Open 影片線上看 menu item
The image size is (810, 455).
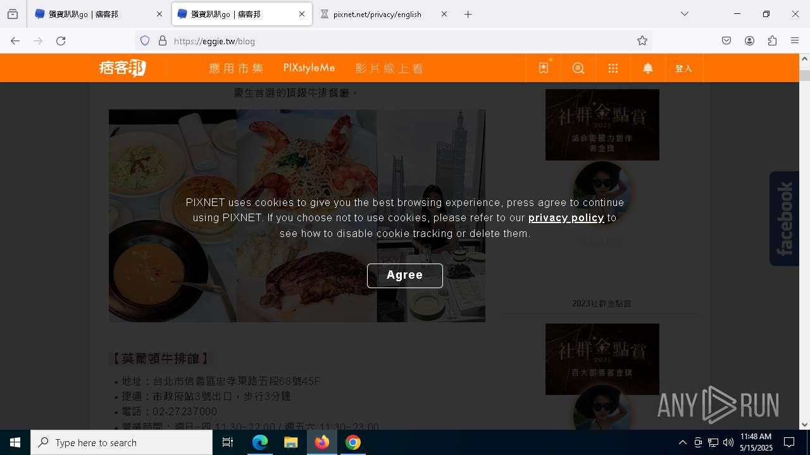389,68
